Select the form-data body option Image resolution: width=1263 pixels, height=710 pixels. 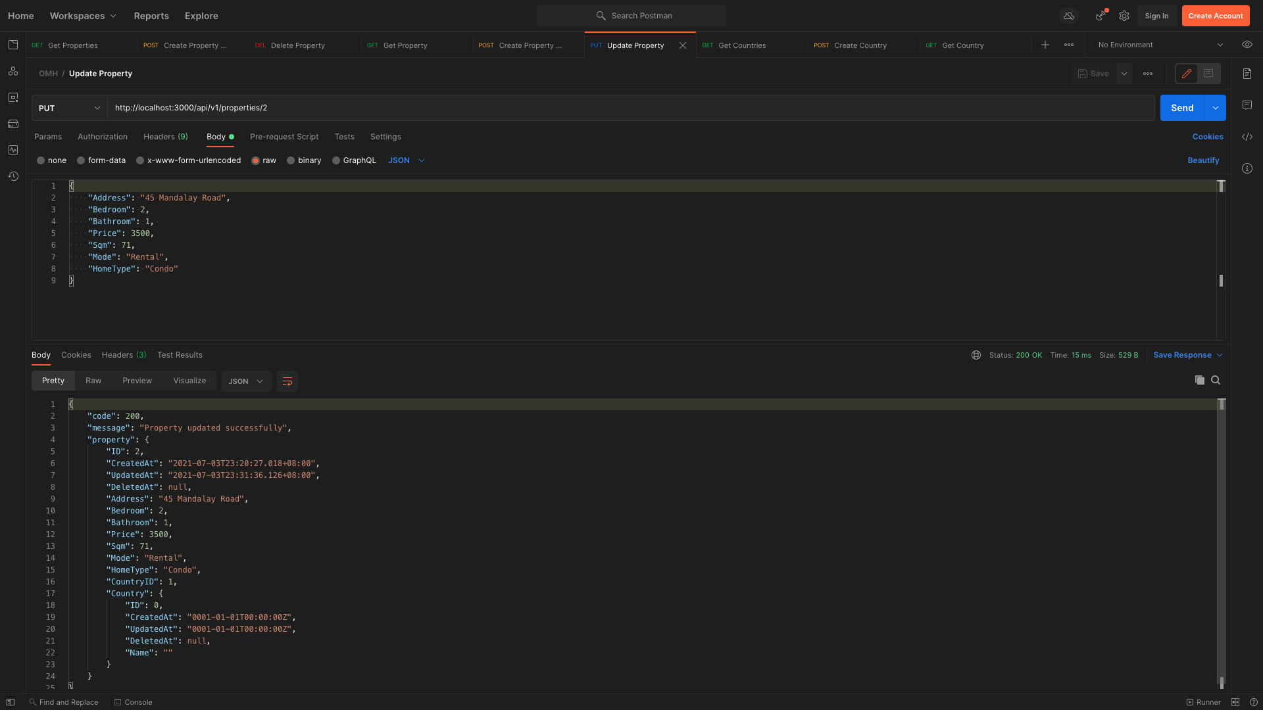pos(101,160)
